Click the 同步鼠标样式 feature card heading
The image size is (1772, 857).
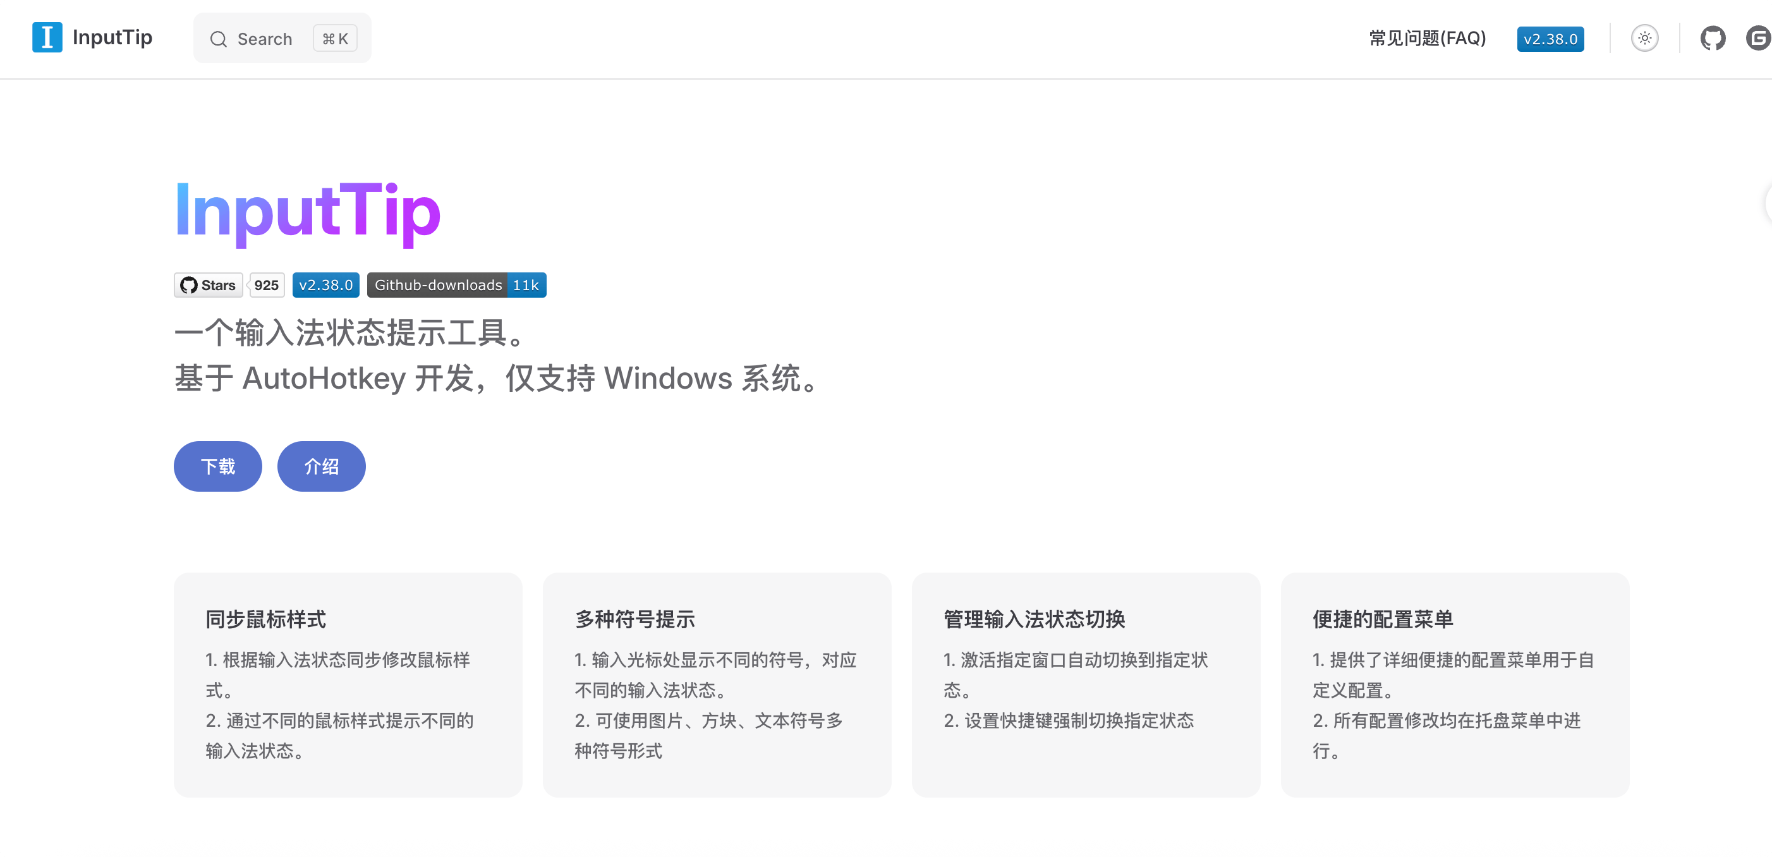pos(265,619)
